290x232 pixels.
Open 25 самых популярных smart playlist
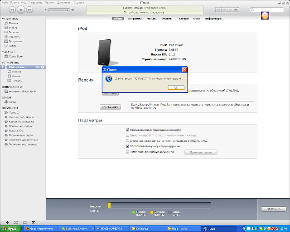coord(21,117)
